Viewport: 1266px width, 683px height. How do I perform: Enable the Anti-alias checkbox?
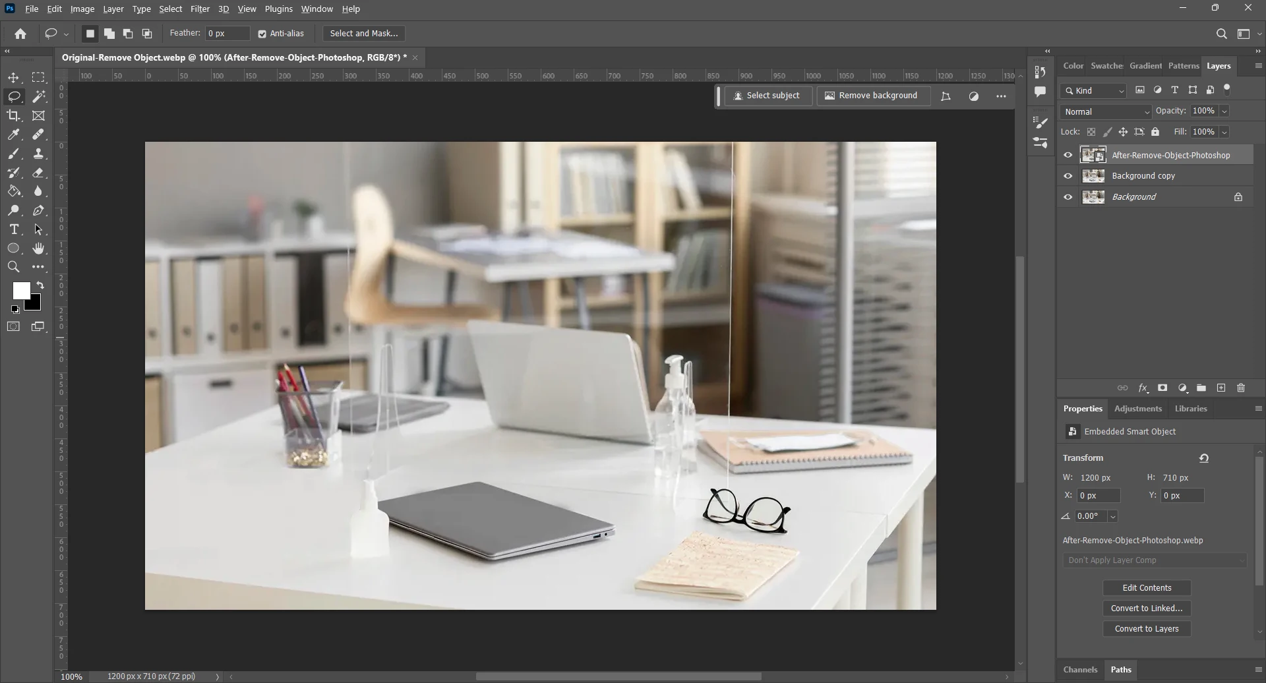click(263, 34)
